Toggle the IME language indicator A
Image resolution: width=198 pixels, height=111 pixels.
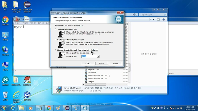[155, 108]
